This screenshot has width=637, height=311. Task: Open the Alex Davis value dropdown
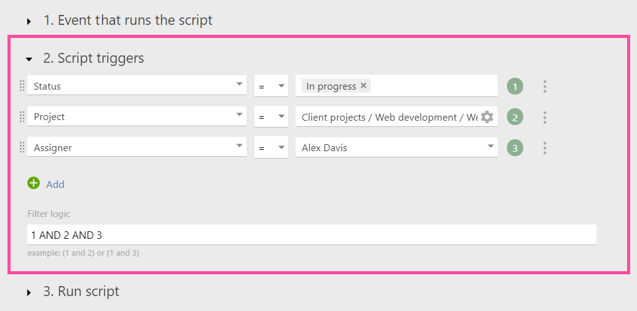[x=396, y=147]
